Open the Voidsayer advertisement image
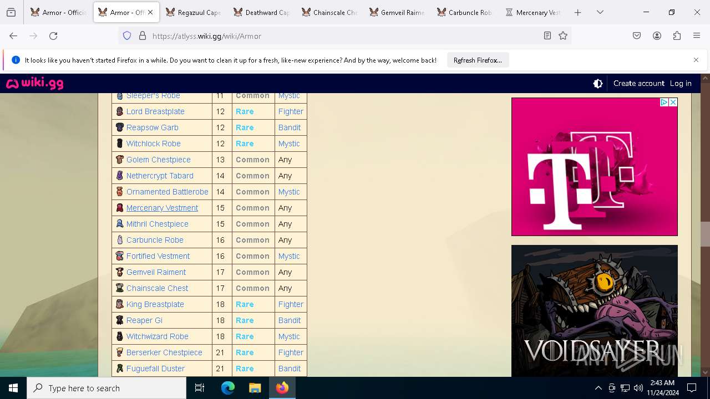 click(595, 311)
